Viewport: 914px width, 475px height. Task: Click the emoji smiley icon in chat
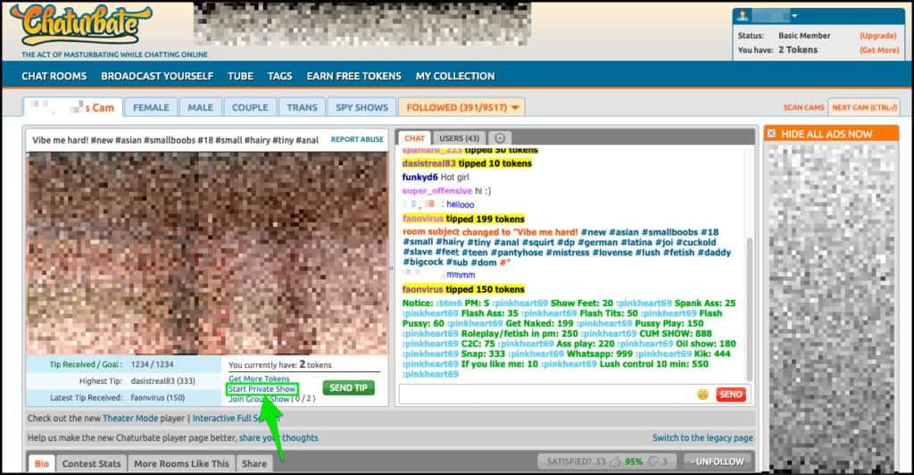[x=703, y=395]
